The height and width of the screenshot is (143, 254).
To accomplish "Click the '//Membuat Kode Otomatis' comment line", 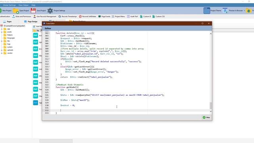I will [x=69, y=85].
